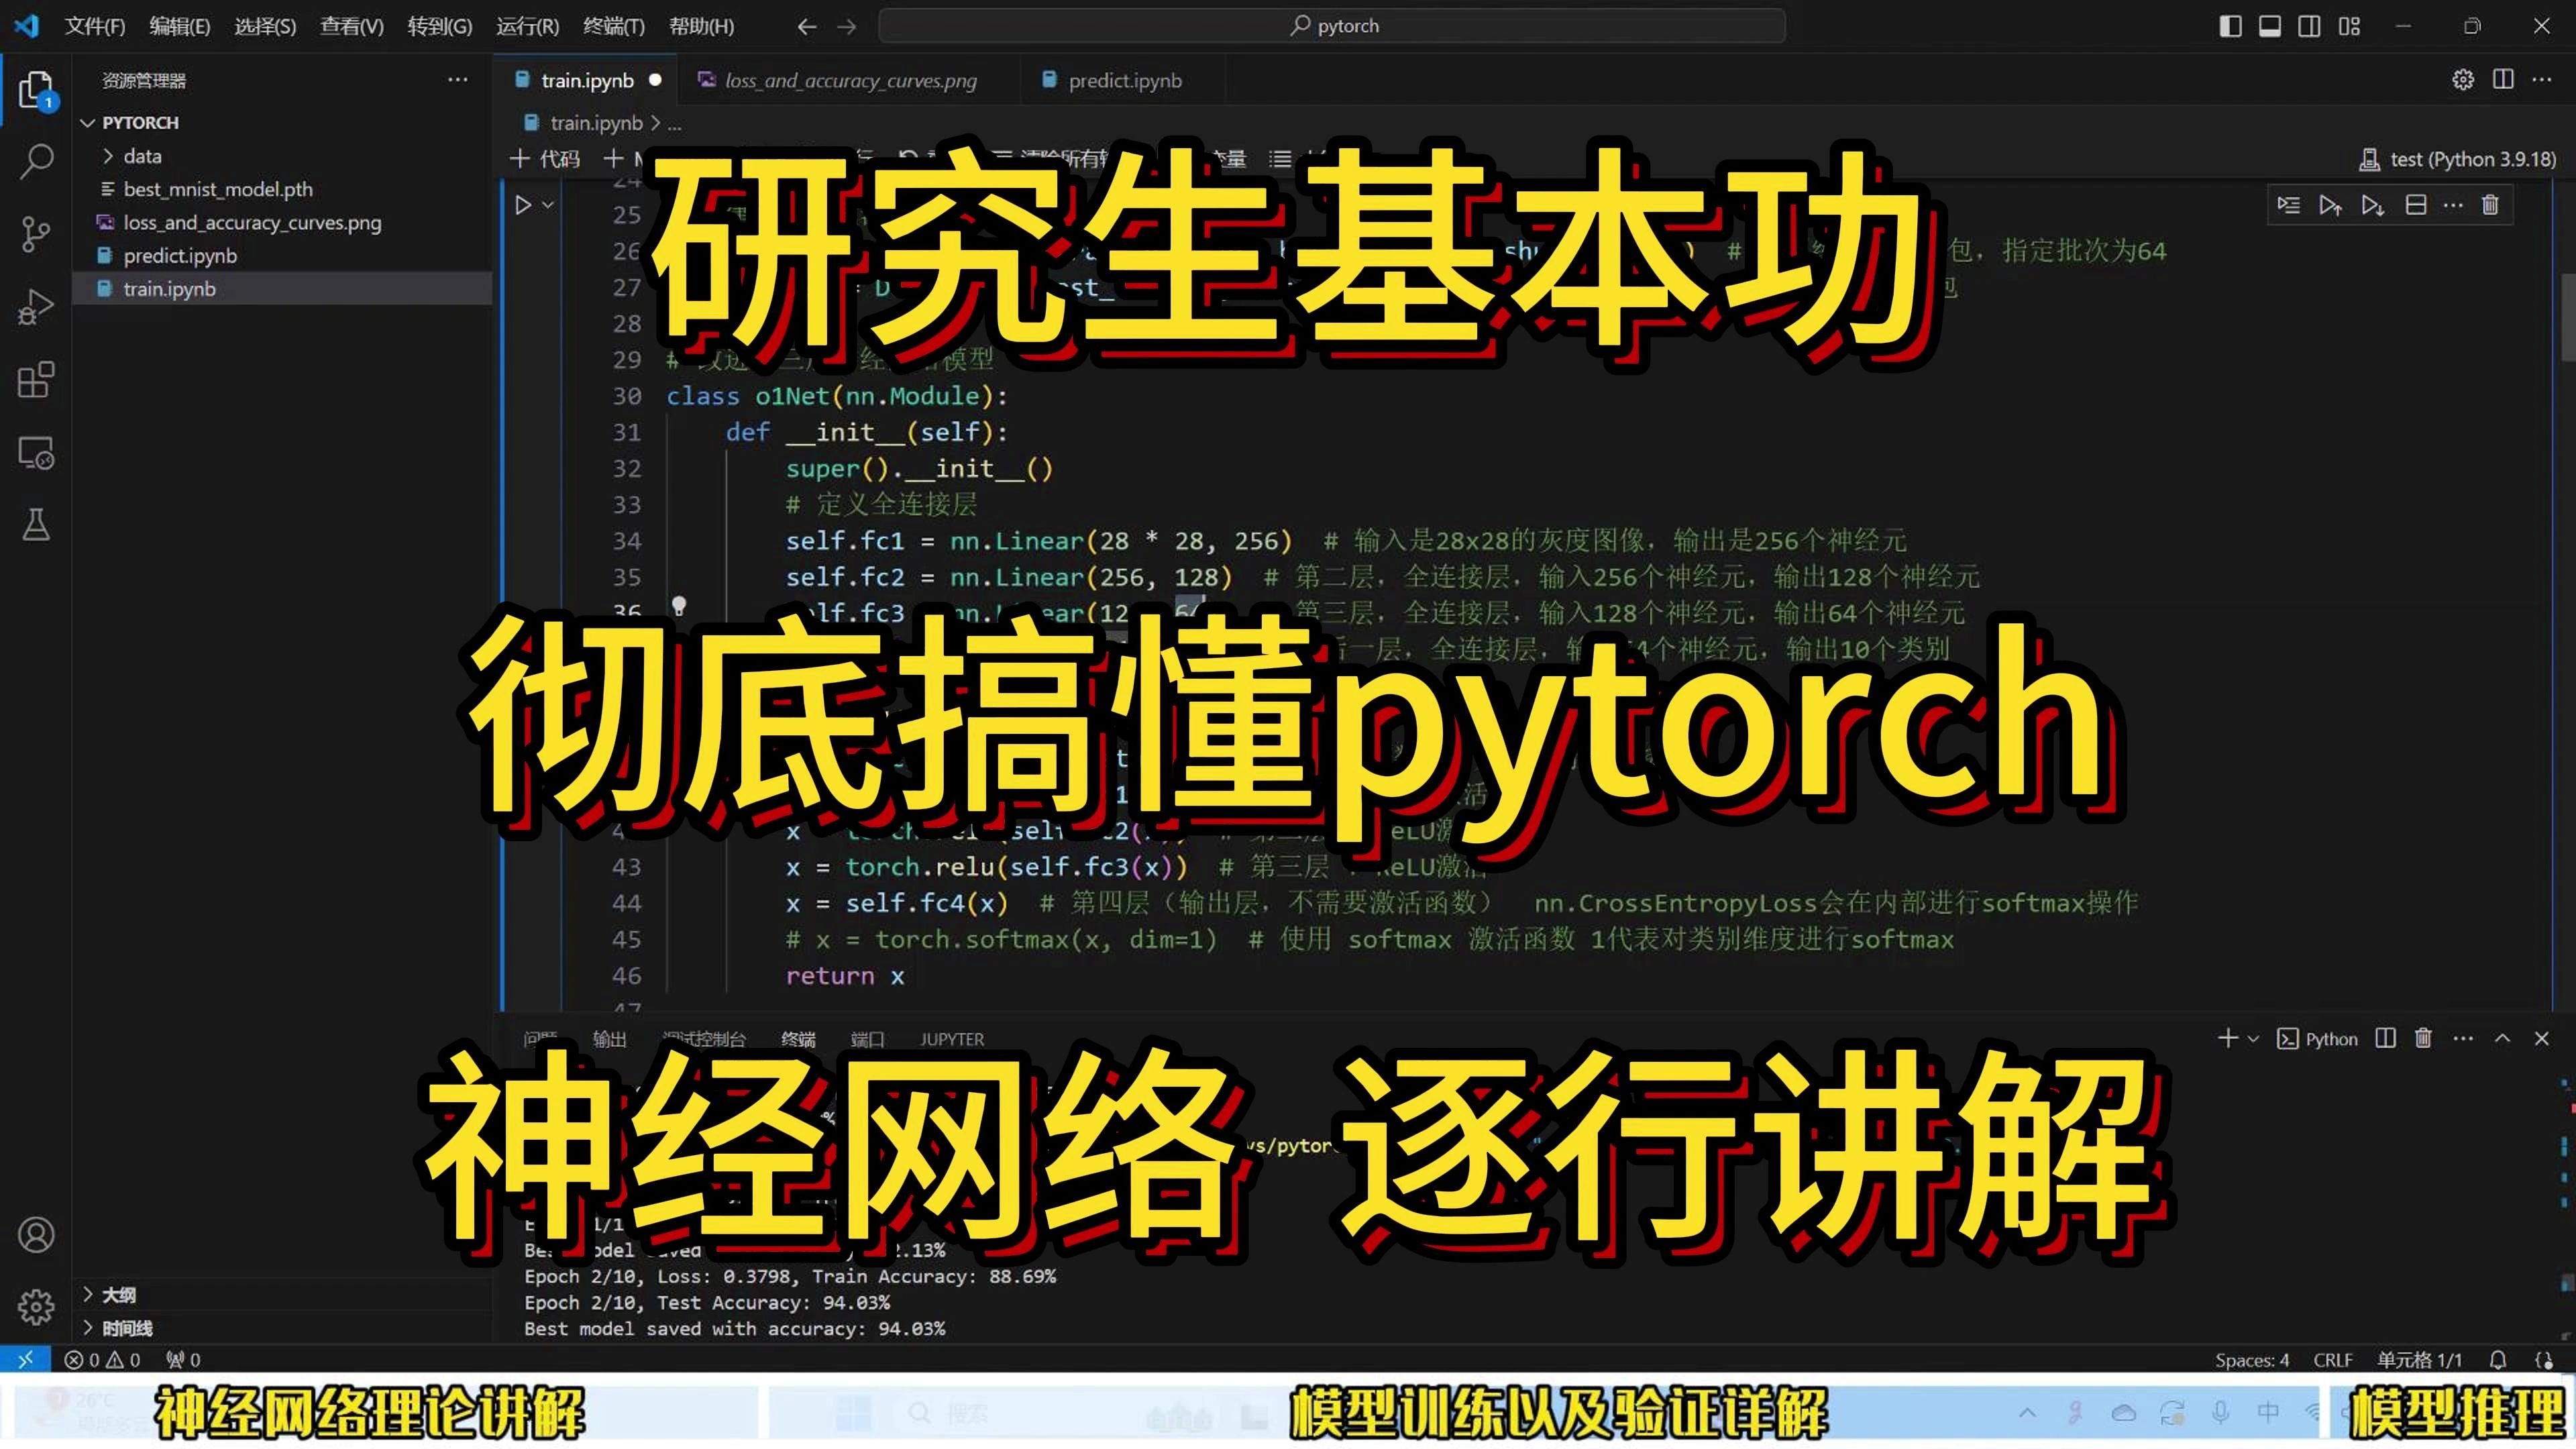Expand the 大纲 outline section
Viewport: 2576px width, 1449px height.
pos(118,1294)
